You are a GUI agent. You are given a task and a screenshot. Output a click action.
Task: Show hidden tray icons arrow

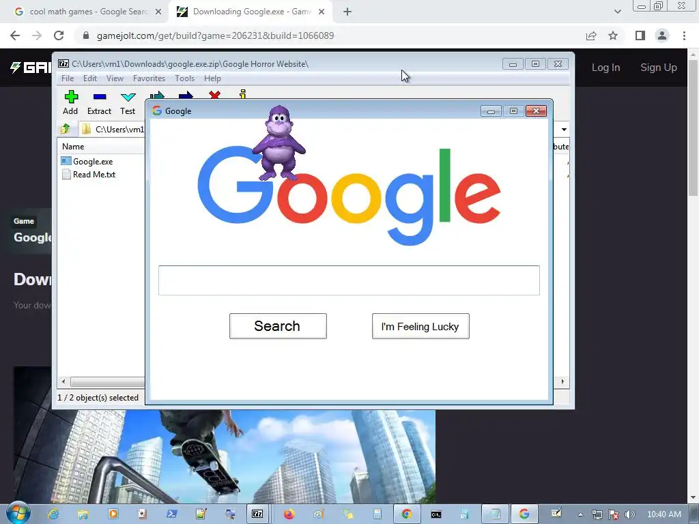580,514
